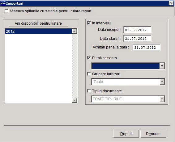Viewport: 175px width, 142px height.
Task: Select year 2012 in the list
Action: [39, 31]
